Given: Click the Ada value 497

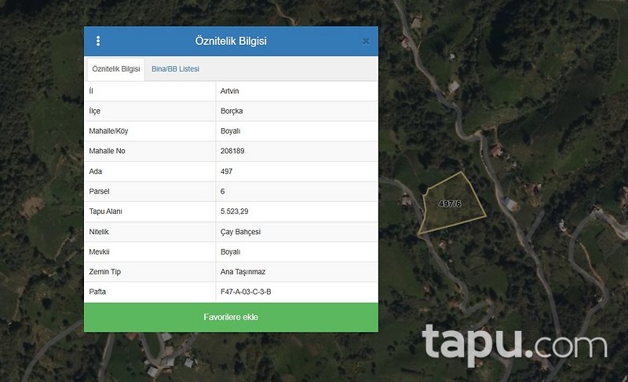Looking at the screenshot, I should click(226, 171).
